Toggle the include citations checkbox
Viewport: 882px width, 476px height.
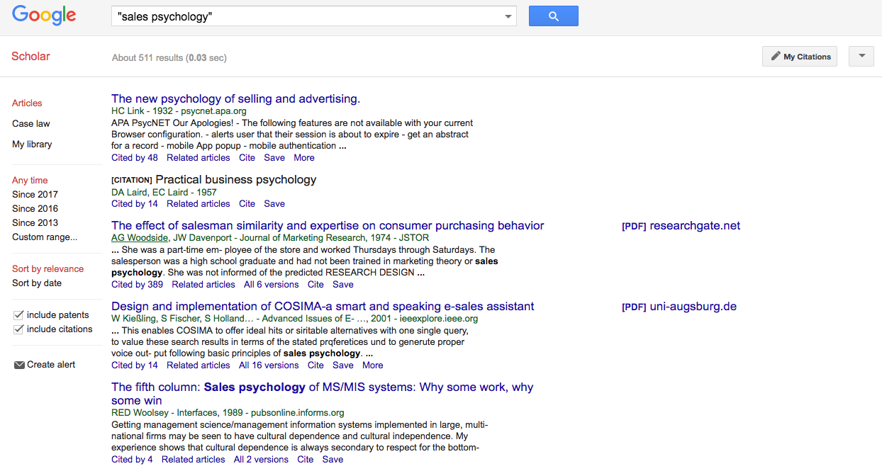[x=19, y=329]
